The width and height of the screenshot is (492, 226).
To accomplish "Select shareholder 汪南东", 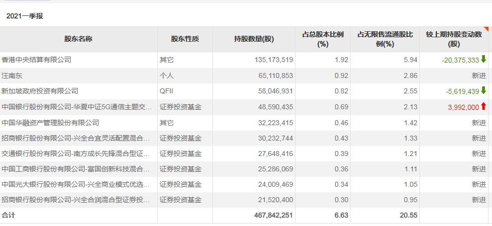I will click(12, 75).
